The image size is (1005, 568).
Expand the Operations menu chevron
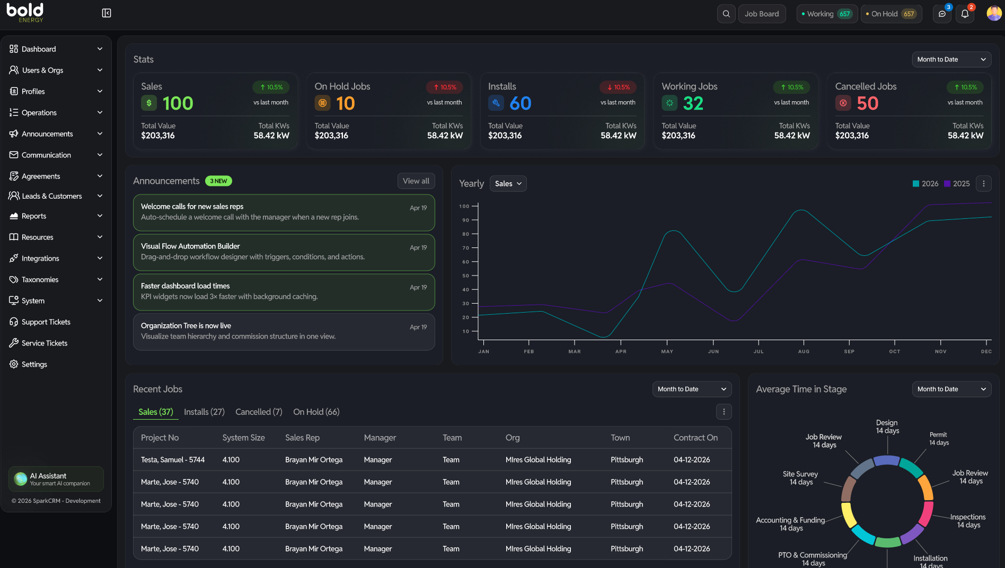click(x=100, y=112)
